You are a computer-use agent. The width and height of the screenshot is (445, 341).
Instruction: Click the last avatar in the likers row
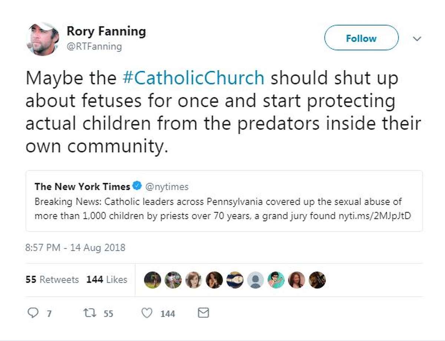317,280
